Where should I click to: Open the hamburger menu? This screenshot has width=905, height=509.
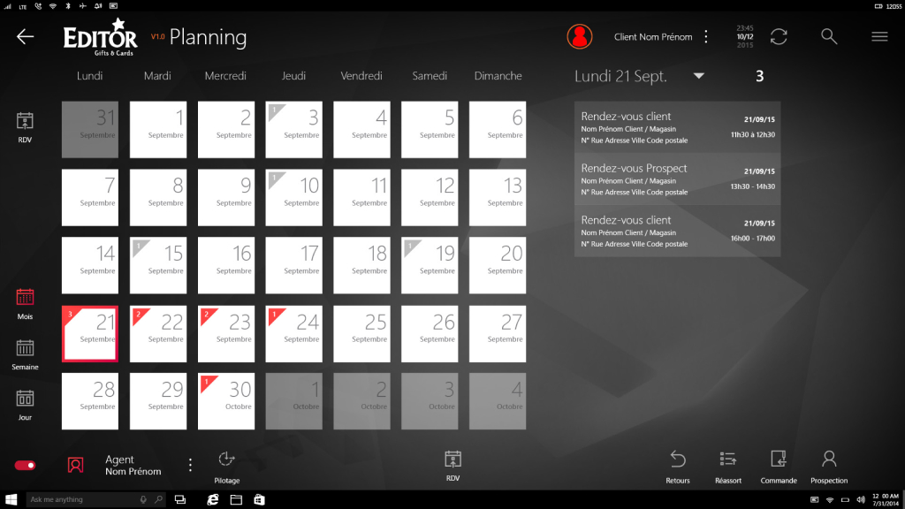[x=879, y=36]
